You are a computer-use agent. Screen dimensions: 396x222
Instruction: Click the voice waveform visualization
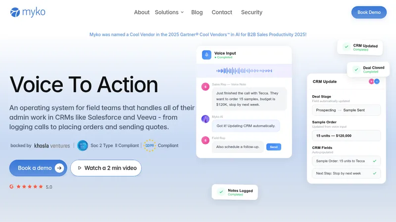(x=244, y=71)
